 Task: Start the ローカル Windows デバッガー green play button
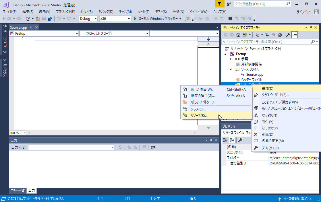[x=135, y=19]
